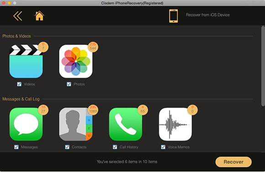Open the Messages speech bubble icon
Viewport: 265px width, 172px height.
(26, 124)
